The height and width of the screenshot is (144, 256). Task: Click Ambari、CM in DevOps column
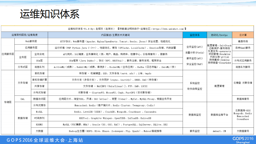(x=219, y=131)
